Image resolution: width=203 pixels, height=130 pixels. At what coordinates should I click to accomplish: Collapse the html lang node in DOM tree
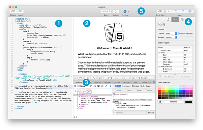tap(75, 91)
